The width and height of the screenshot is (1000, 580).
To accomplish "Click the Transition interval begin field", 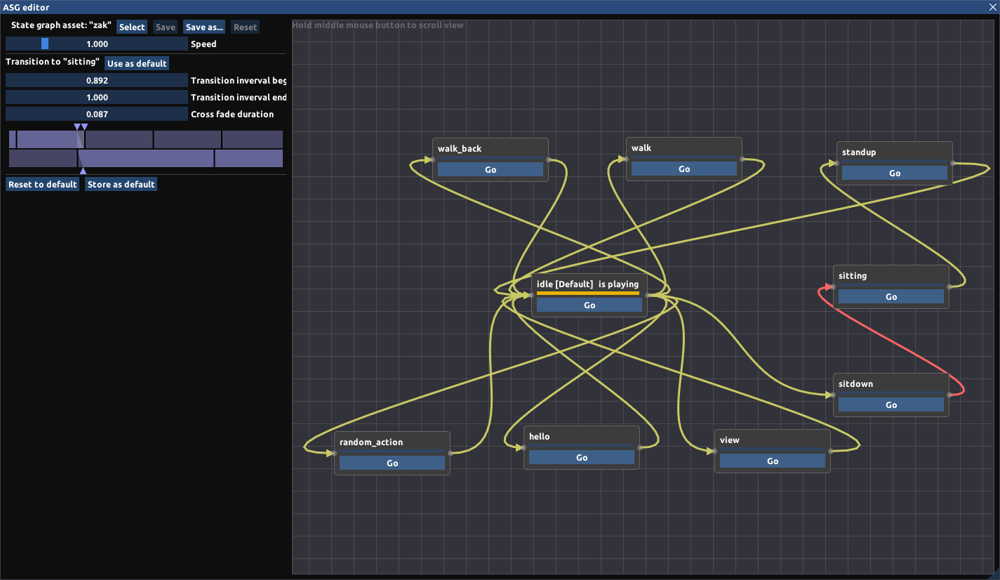I will [97, 80].
